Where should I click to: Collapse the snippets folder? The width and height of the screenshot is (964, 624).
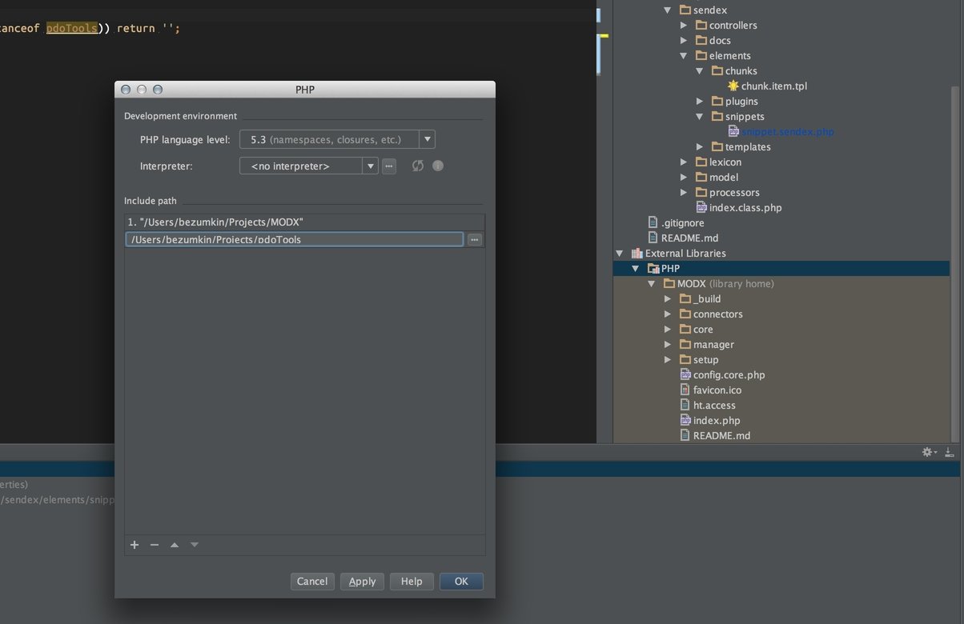(700, 117)
